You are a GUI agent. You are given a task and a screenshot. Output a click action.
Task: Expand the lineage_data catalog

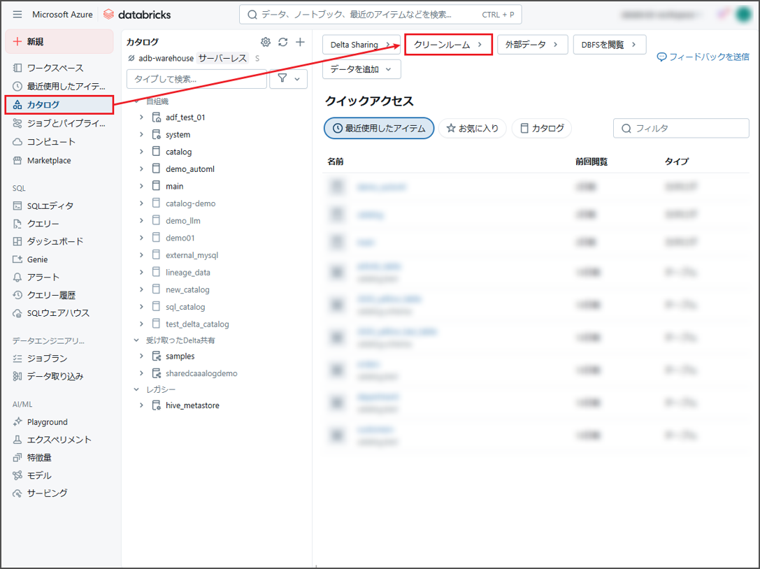pos(141,273)
